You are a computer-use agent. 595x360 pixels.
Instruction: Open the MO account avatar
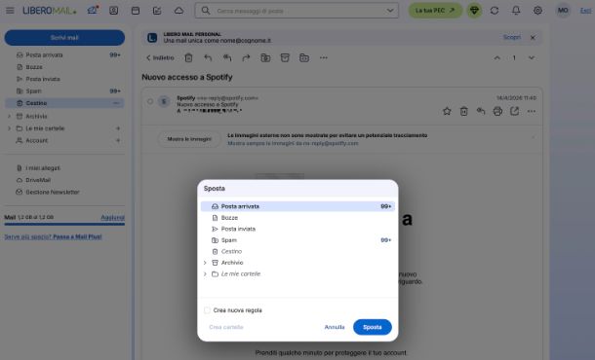[563, 11]
